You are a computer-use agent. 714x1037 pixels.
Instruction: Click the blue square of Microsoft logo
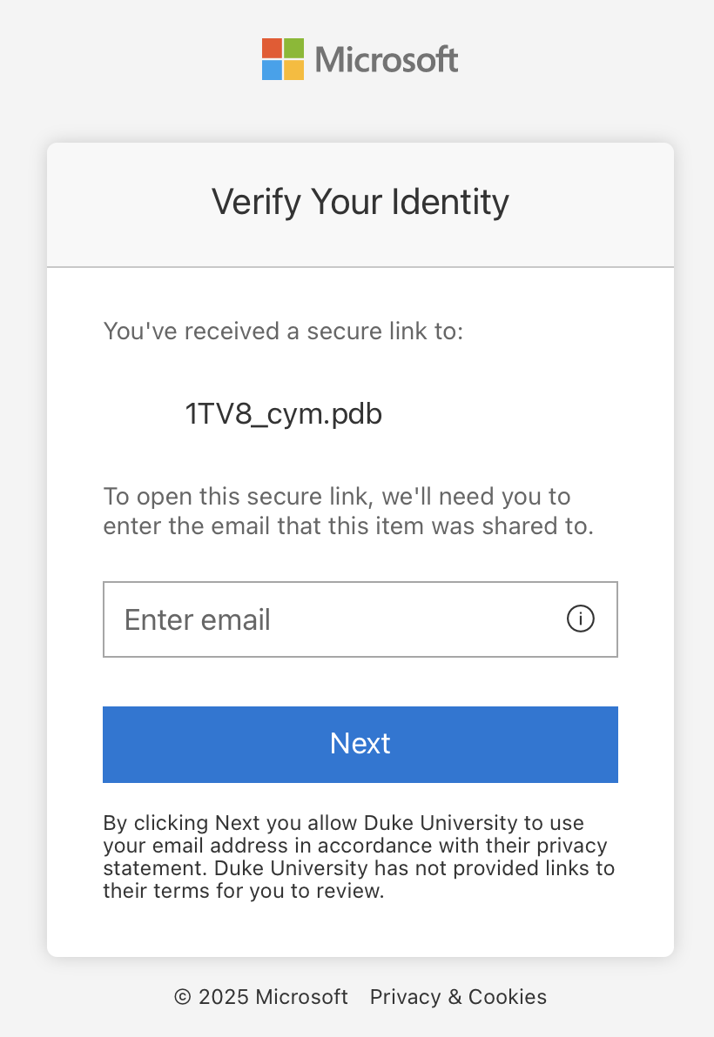click(x=272, y=70)
